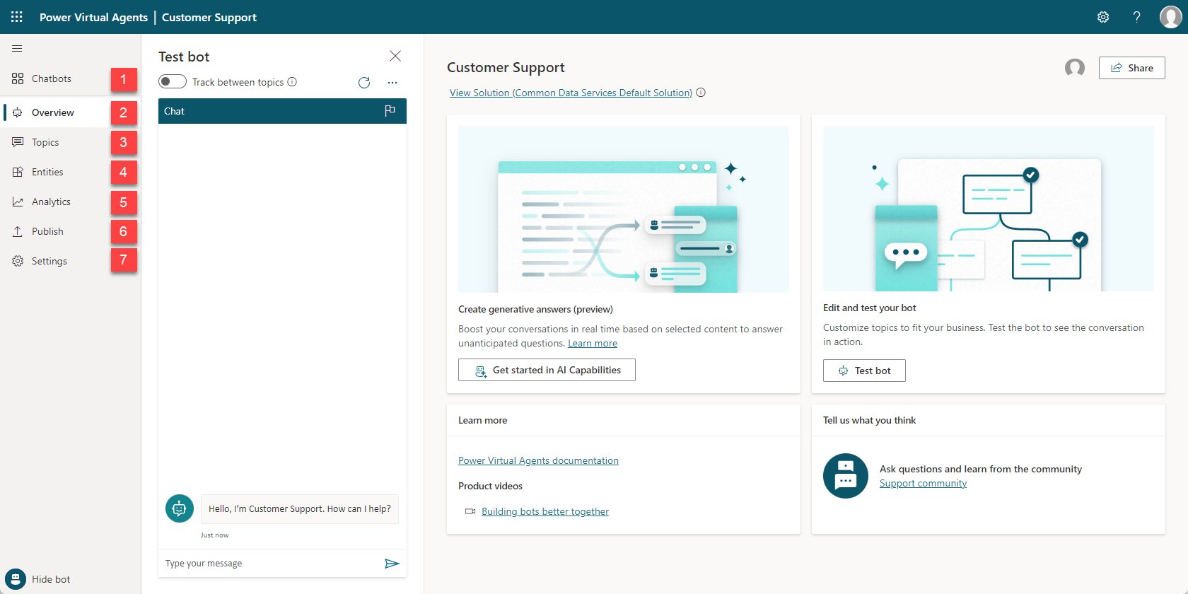Image resolution: width=1188 pixels, height=594 pixels.
Task: Click the bot avatar in chat
Action: click(180, 508)
